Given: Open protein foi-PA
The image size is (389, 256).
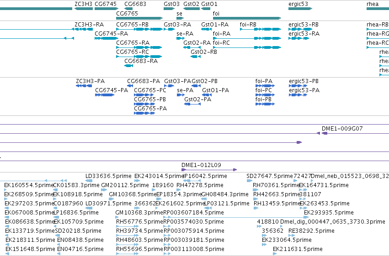Looking at the screenshot, I should click(265, 86).
